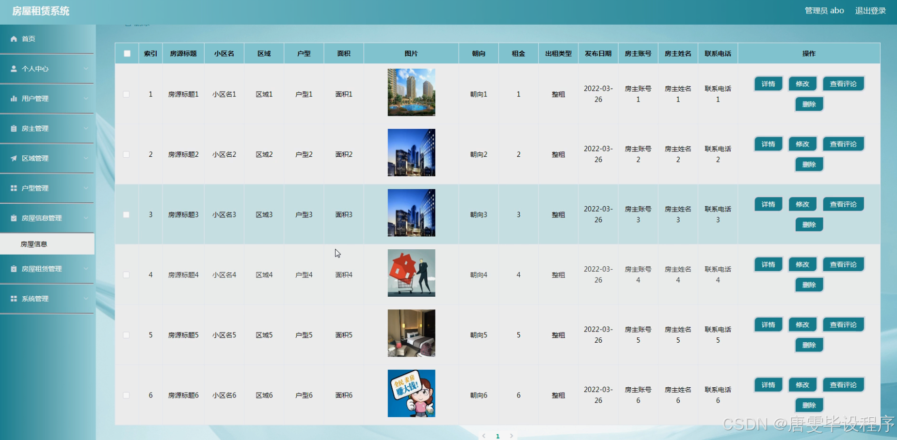The height and width of the screenshot is (440, 897).
Task: Click 删除 button for 房源标题6
Action: tap(809, 405)
